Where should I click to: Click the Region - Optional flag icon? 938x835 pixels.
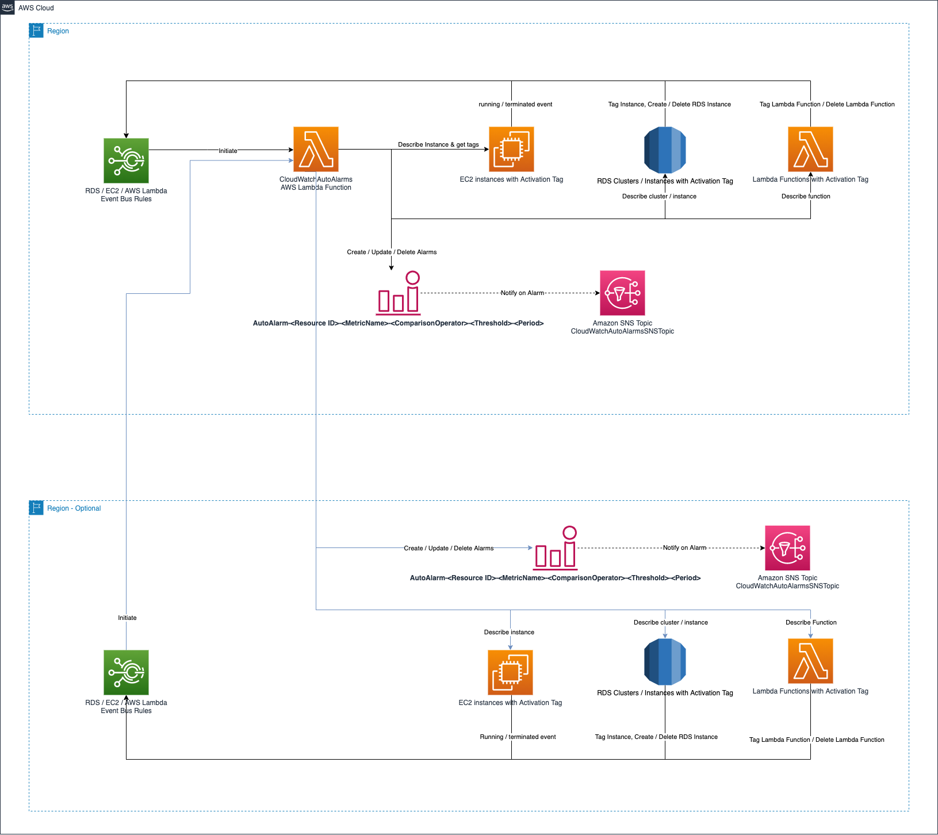(x=36, y=508)
